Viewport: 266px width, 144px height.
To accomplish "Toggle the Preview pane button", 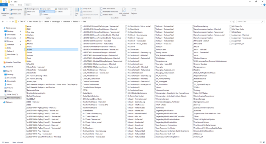I will click(x=16, y=10).
